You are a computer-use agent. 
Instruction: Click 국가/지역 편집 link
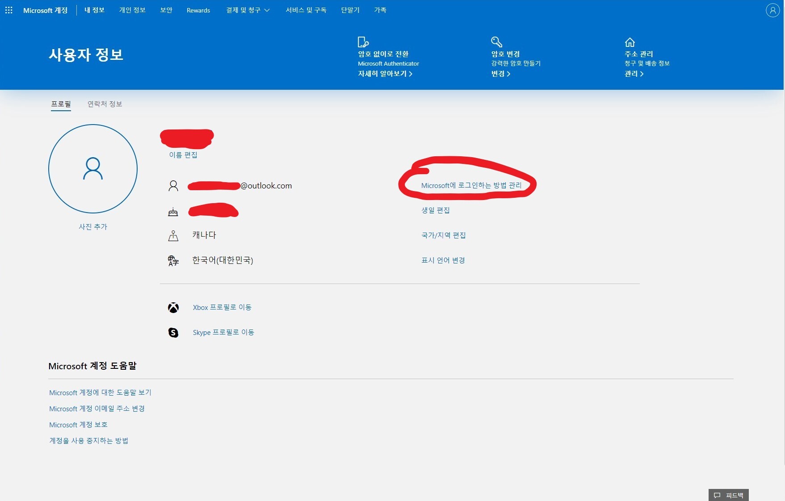click(444, 235)
